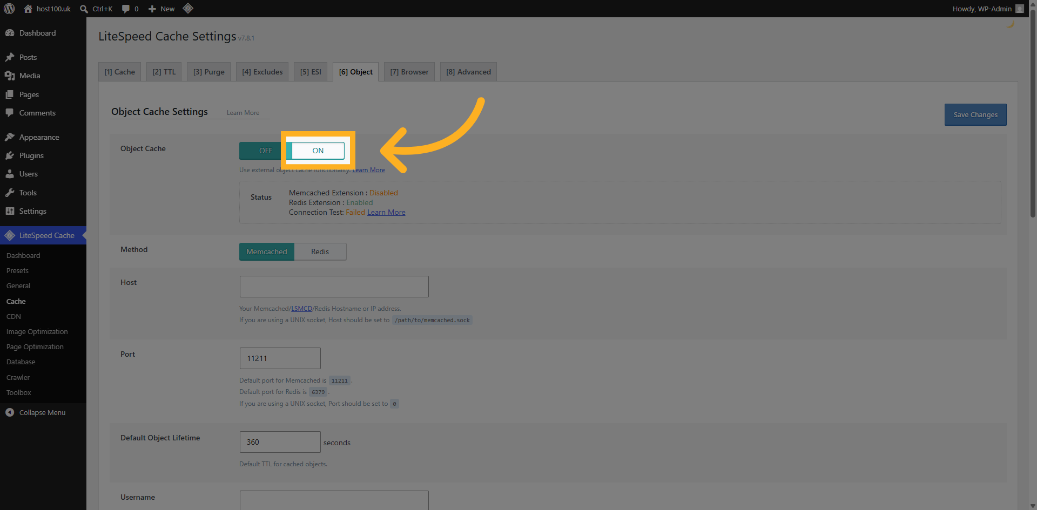1037x510 pixels.
Task: Click the Collapse Menu arrow icon
Action: point(10,412)
